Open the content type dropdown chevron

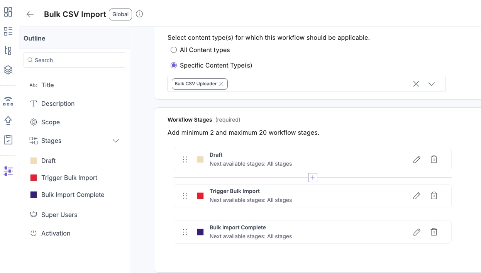(x=432, y=84)
